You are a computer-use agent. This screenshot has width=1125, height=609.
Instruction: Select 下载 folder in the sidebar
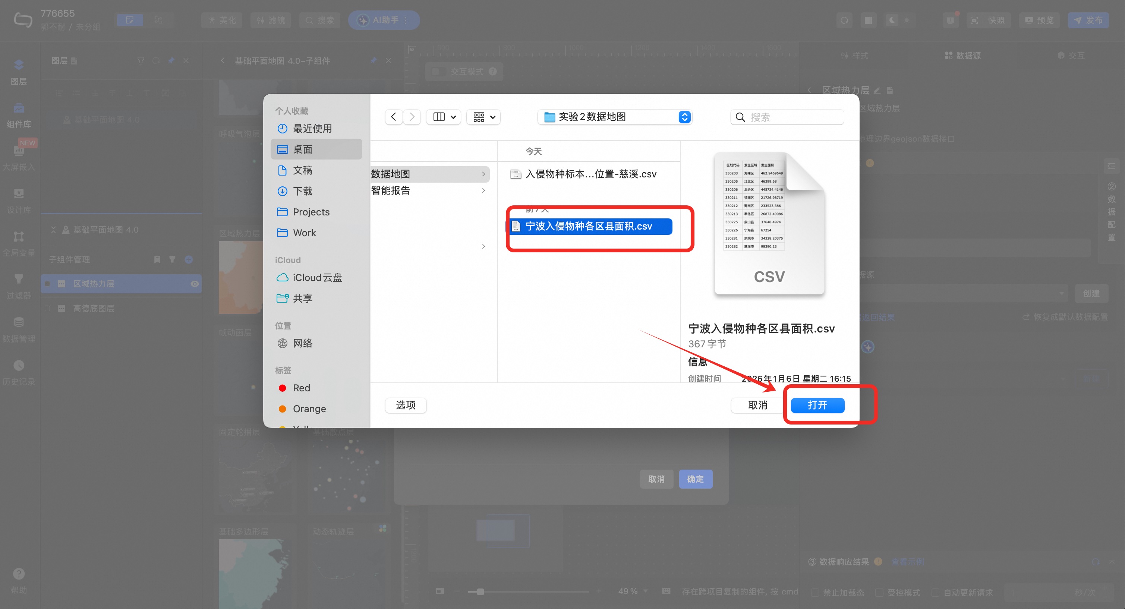[x=302, y=191]
